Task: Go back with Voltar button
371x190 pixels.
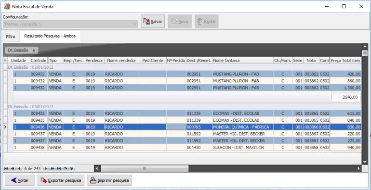Action: pyautogui.click(x=20, y=180)
